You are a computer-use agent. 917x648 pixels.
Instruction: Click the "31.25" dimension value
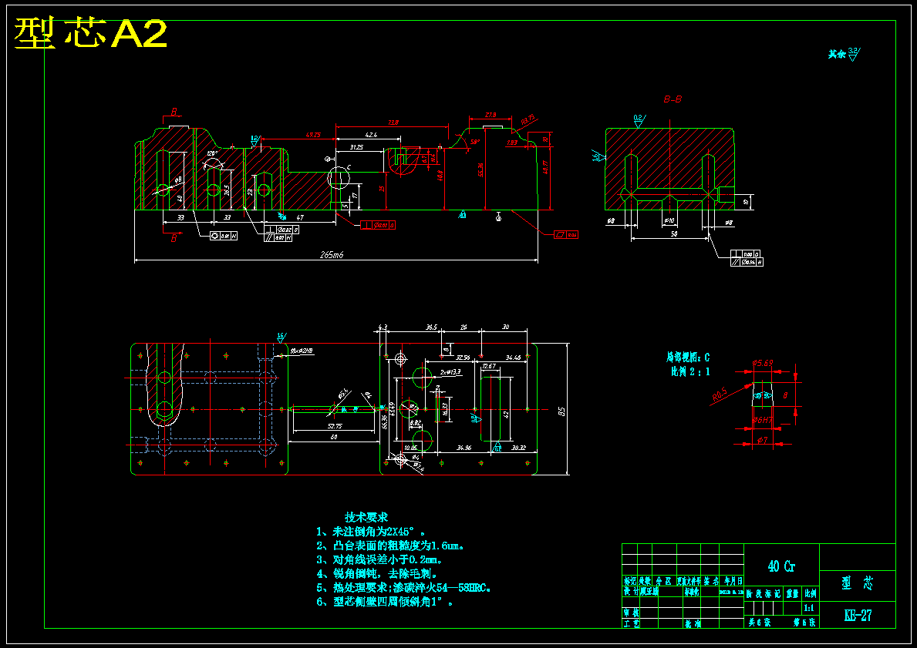click(356, 147)
